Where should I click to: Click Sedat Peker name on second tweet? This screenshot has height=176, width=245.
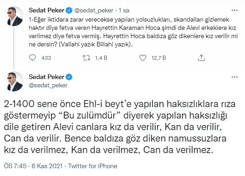pos(47,77)
